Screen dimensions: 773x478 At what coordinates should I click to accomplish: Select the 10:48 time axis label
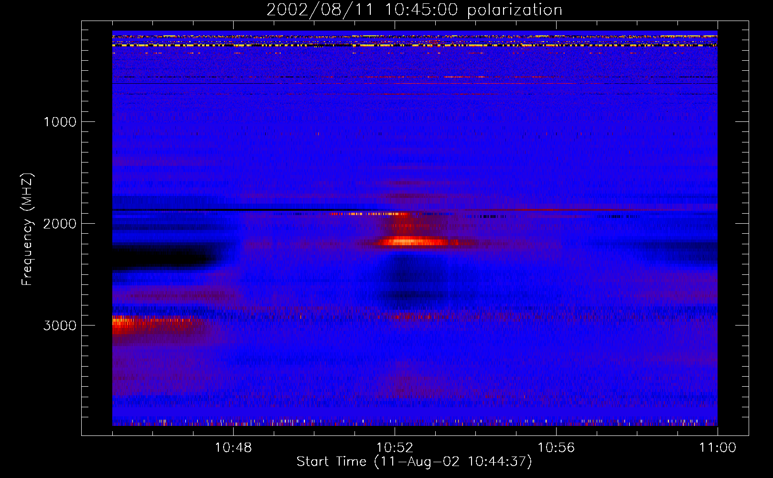[233, 448]
